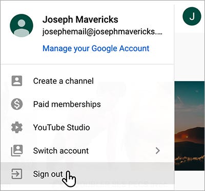205x191 pixels.
Task: Select Switch account menu item
Action: [87, 151]
